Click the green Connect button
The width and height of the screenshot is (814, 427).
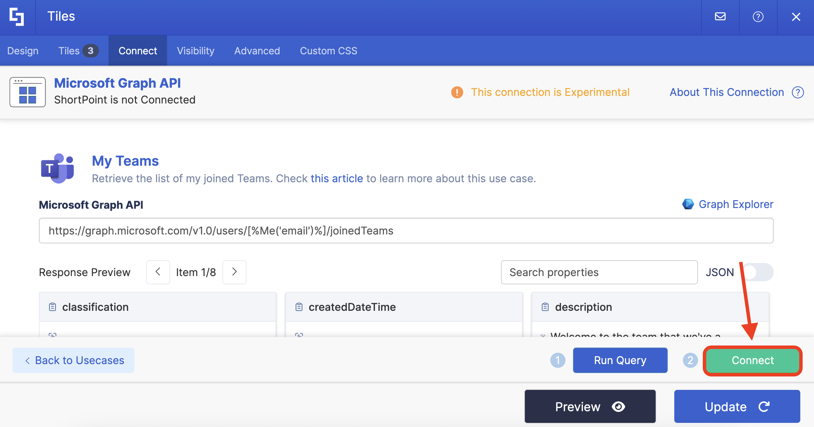coord(752,360)
